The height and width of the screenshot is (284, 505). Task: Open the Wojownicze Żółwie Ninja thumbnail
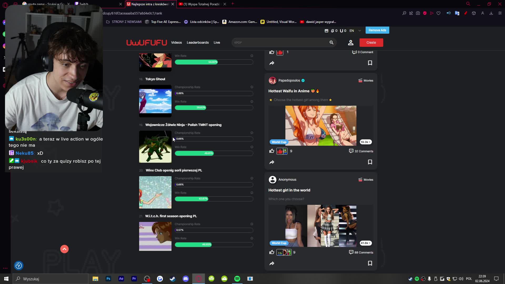155,147
